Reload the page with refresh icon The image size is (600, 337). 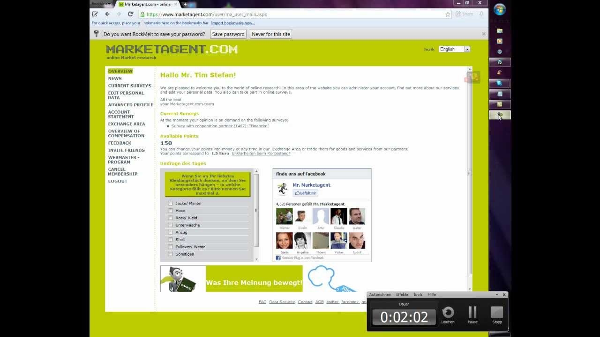pyautogui.click(x=130, y=14)
